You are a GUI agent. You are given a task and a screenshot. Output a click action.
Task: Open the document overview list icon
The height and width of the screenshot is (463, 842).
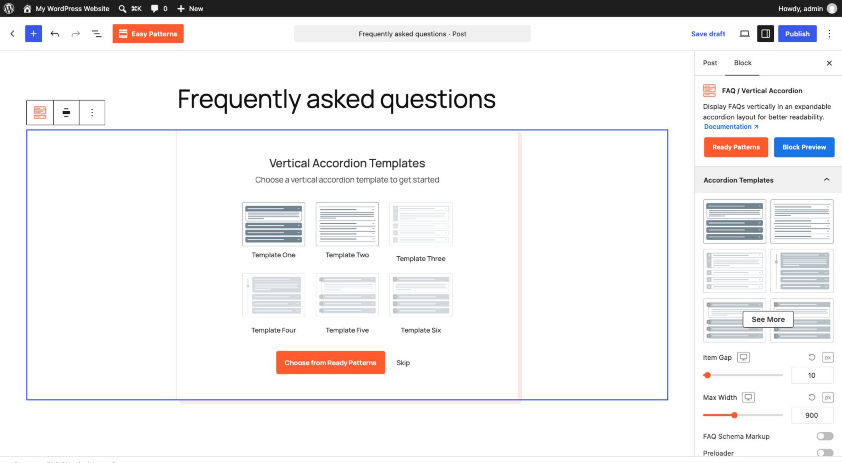(97, 34)
